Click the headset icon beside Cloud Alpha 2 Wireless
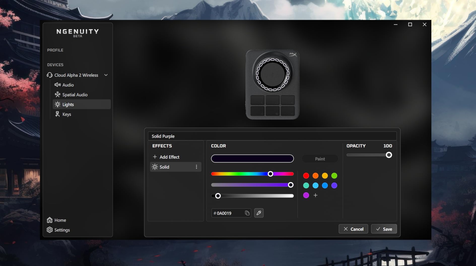Viewport: 476px width, 266px height. (50, 75)
